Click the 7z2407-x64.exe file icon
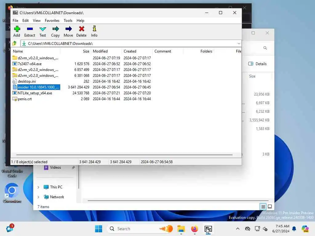Viewport: 315px width, 236px height. click(x=15, y=64)
